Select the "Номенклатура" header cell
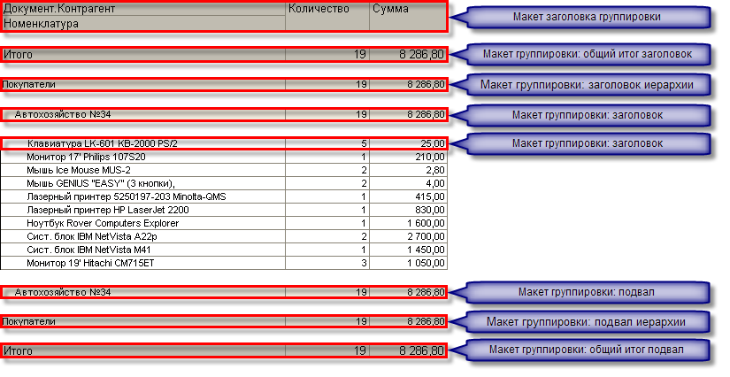 (x=40, y=24)
